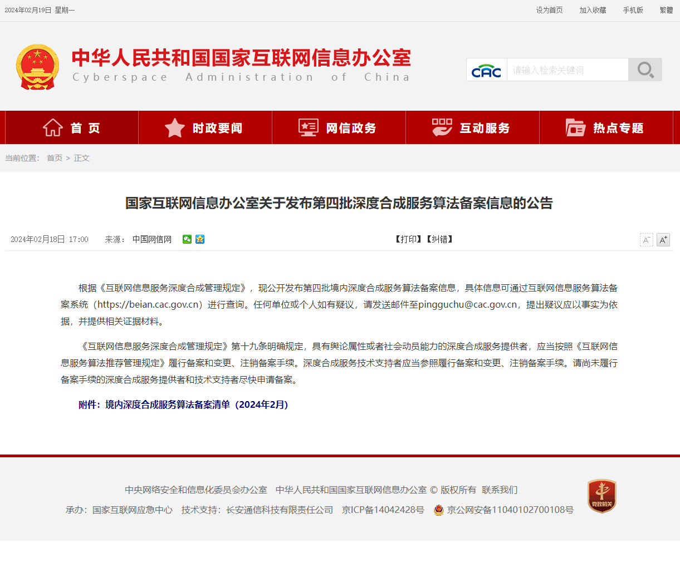The height and width of the screenshot is (573, 680).
Task: Increase font size with the A+ icon
Action: pos(663,240)
